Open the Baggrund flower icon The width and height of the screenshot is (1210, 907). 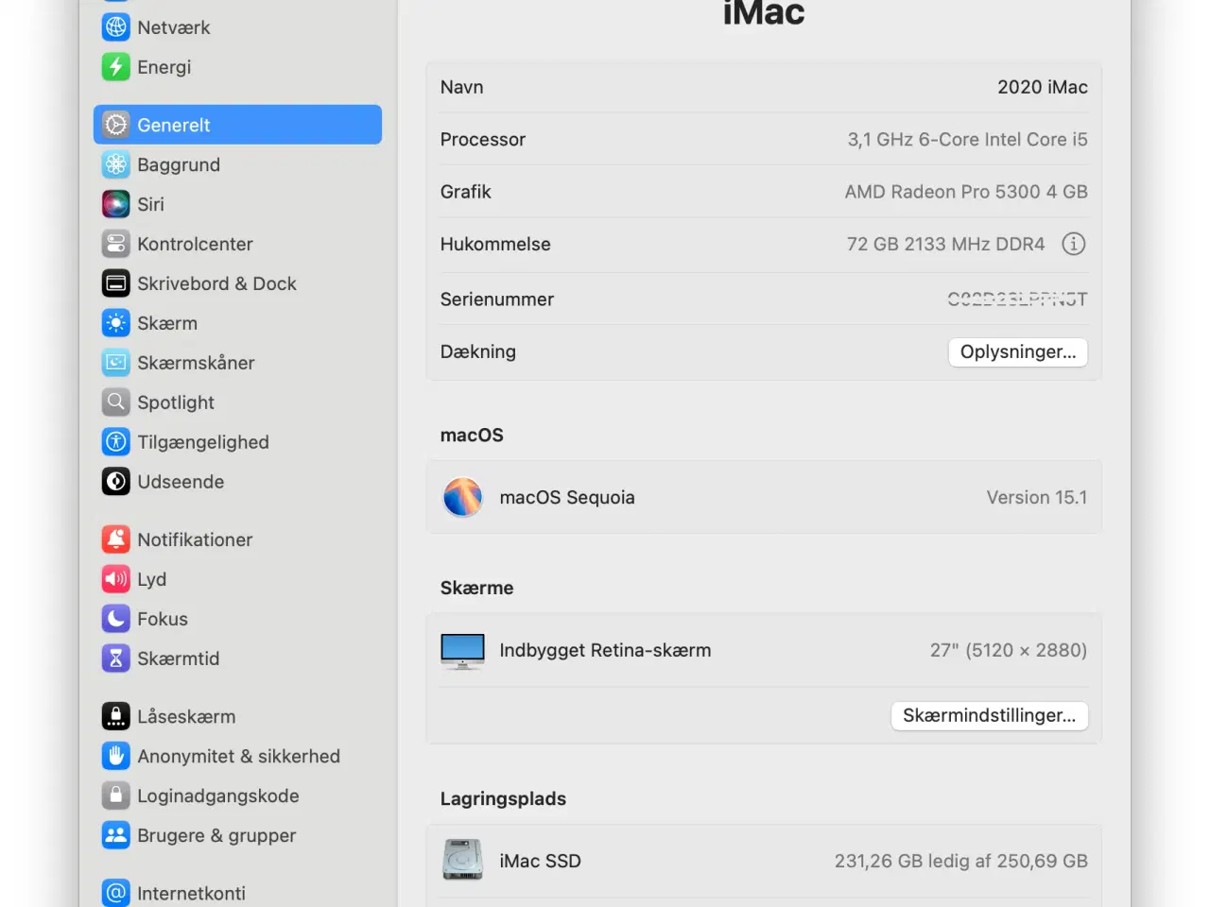pyautogui.click(x=115, y=164)
